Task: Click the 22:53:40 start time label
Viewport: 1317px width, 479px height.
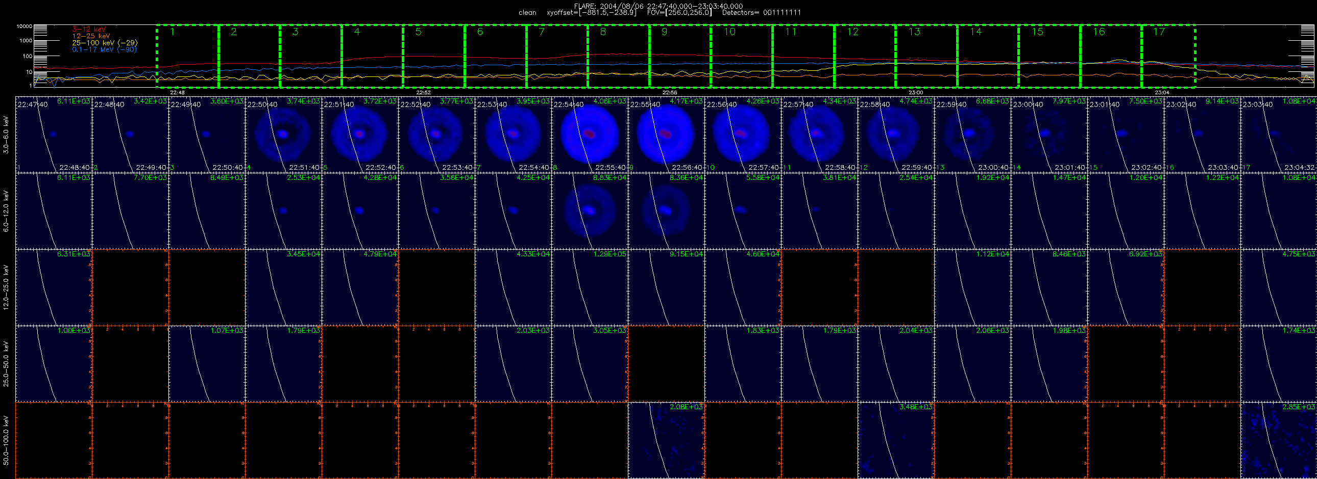Action: (x=491, y=104)
